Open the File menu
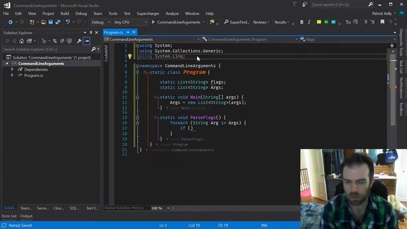This screenshot has height=229, width=407. [x=6, y=13]
